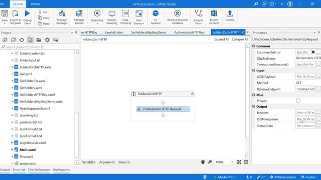
Task: Click the Paste command
Action: (44, 23)
